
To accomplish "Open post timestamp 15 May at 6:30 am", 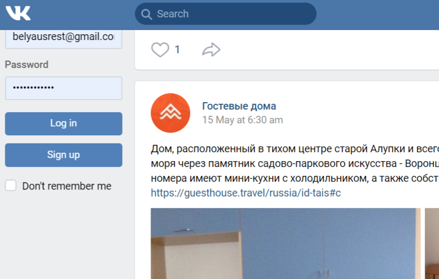I will point(243,120).
